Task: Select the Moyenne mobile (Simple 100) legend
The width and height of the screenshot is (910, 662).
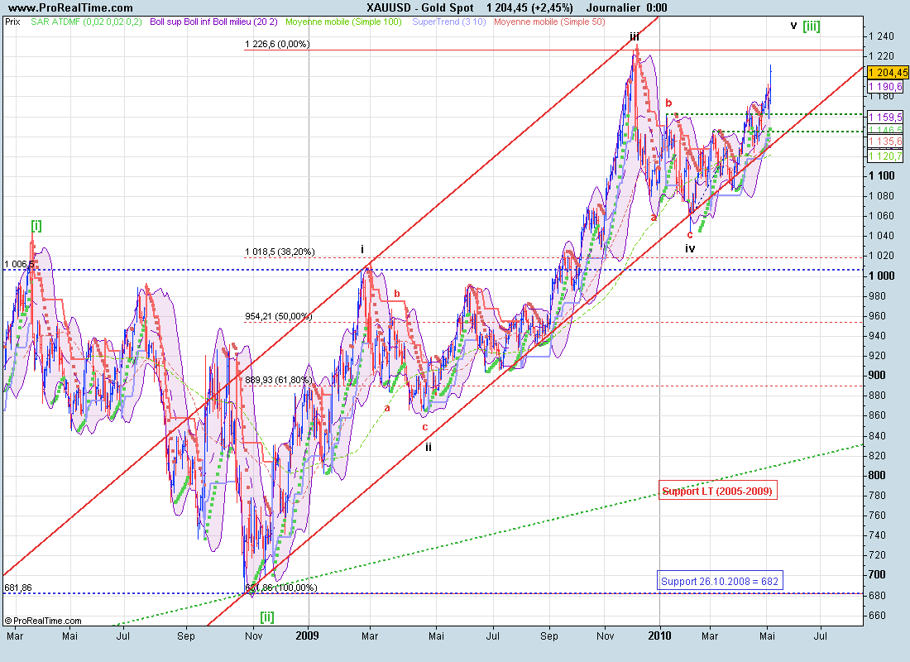Action: click(343, 22)
